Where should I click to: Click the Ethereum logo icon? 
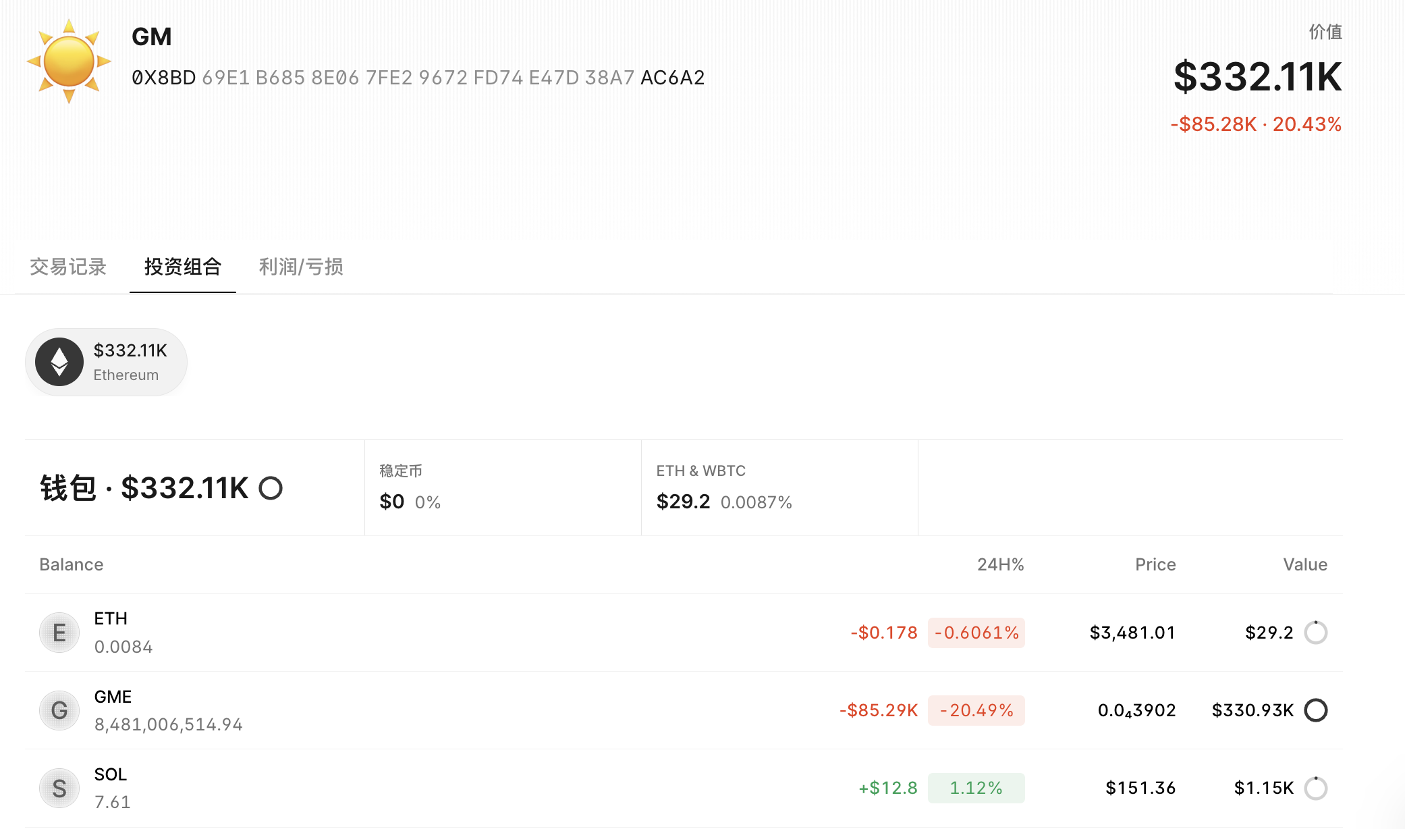pyautogui.click(x=59, y=362)
